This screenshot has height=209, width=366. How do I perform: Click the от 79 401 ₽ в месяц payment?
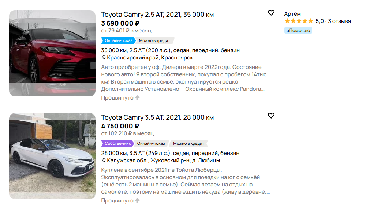[126, 31]
